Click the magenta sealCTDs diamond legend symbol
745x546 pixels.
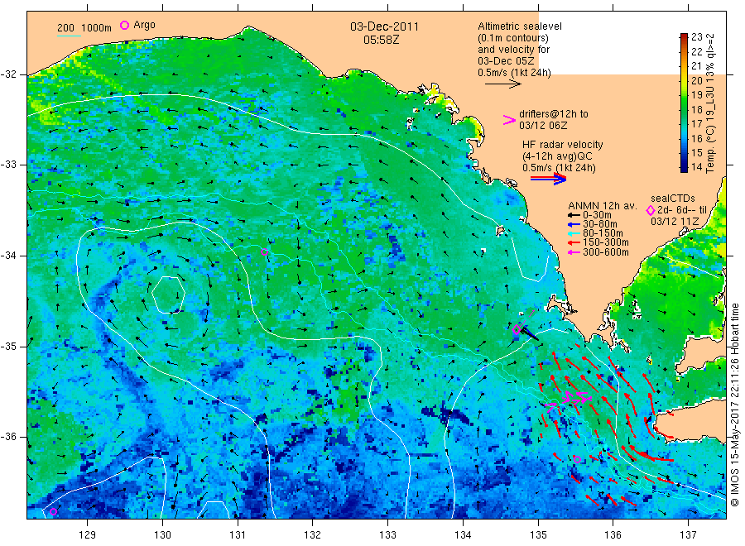651,210
